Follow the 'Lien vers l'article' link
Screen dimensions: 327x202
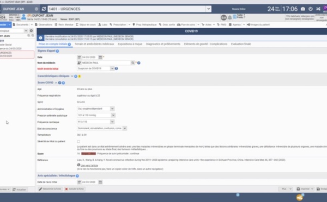pyautogui.click(x=89, y=166)
